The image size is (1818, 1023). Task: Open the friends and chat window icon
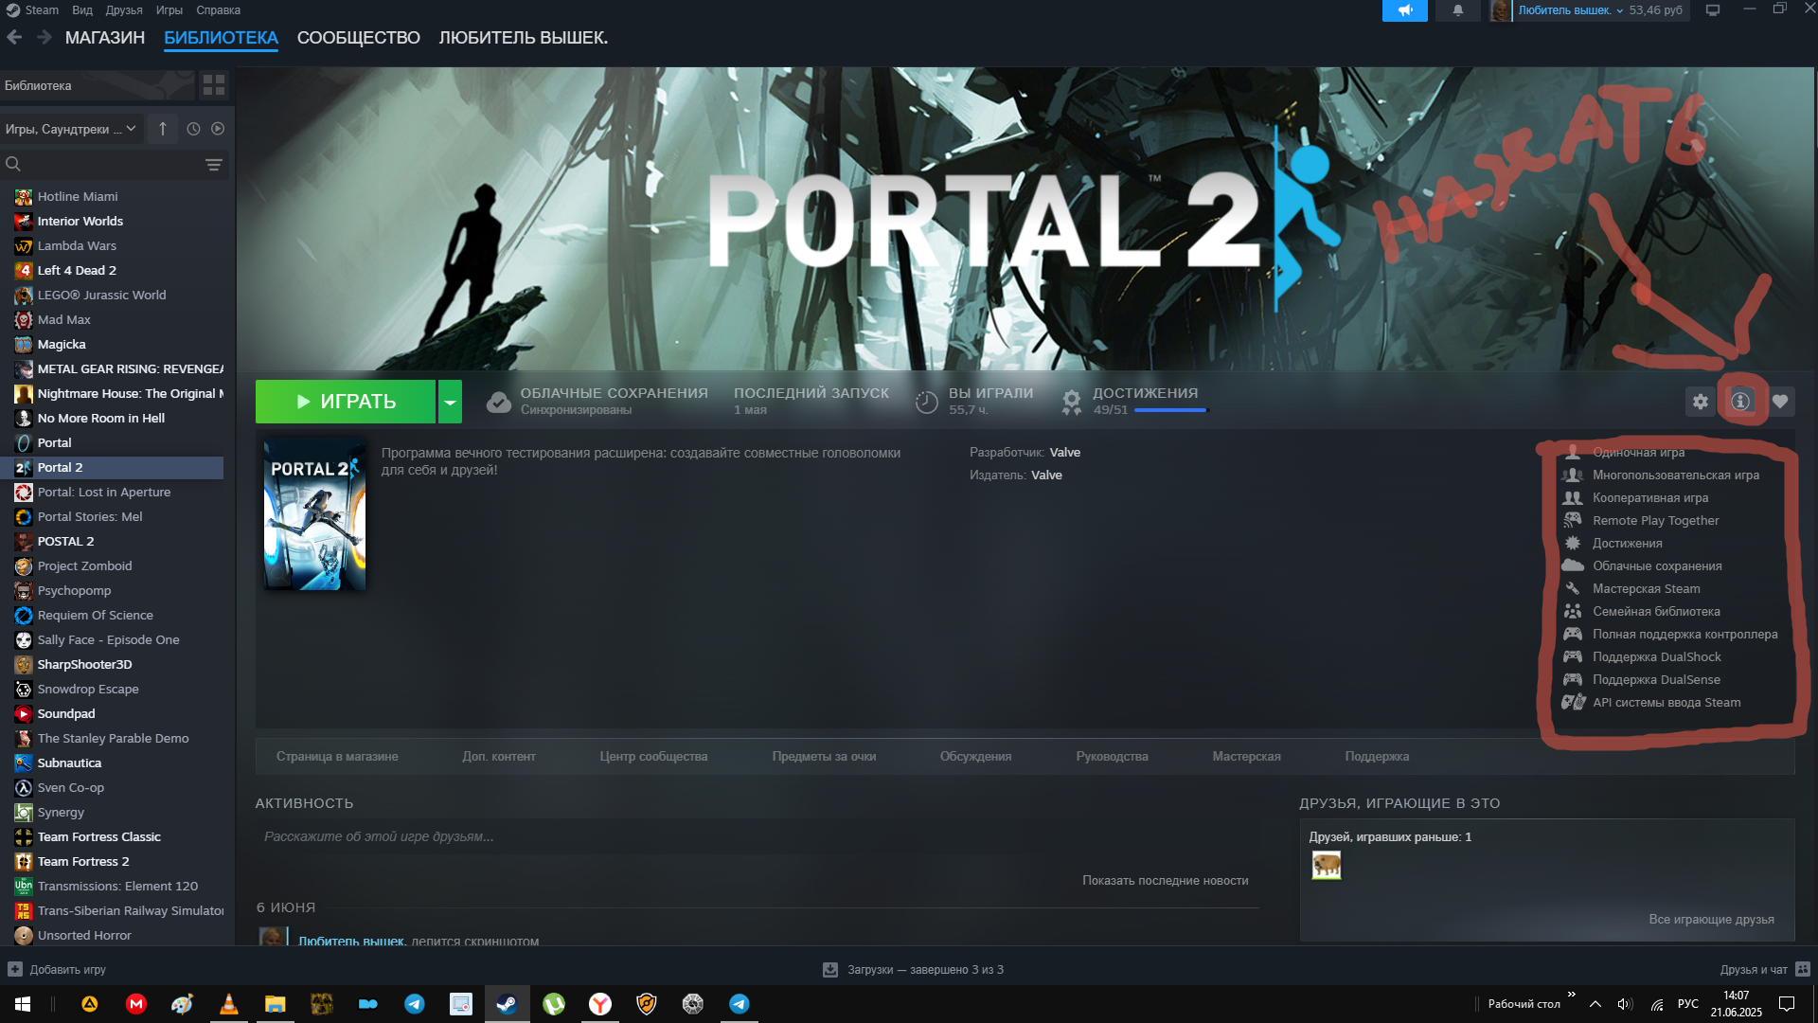pyautogui.click(x=1803, y=969)
